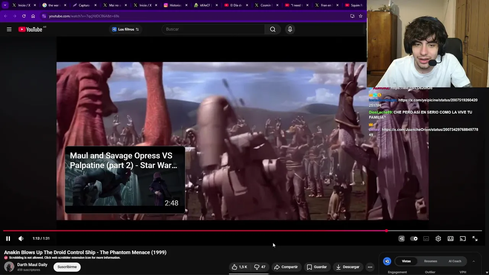This screenshot has height=275, width=489.
Task: Dislike the video showing 47
Action: [260, 267]
